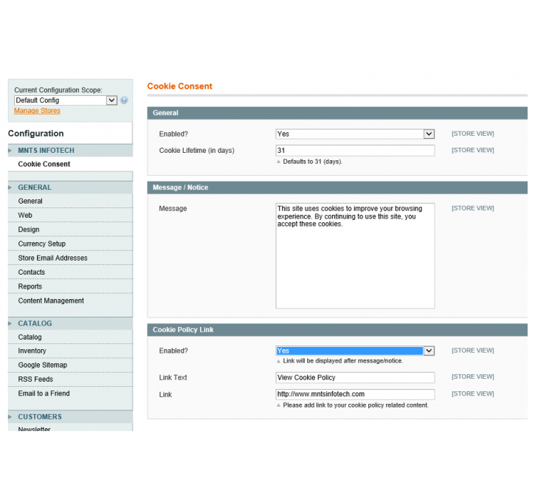Open the Design configuration tab
The image size is (535, 502).
(x=29, y=230)
